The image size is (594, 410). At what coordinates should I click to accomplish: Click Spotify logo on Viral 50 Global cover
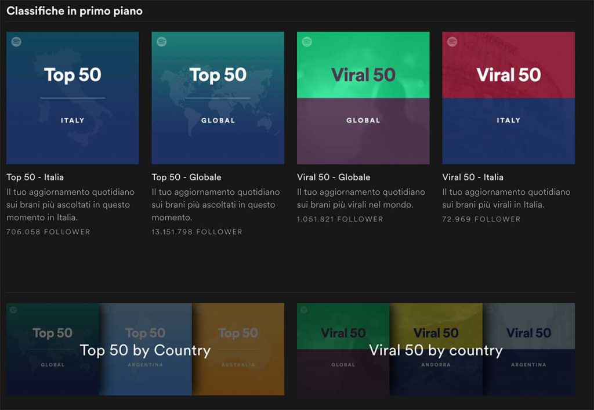[x=307, y=42]
